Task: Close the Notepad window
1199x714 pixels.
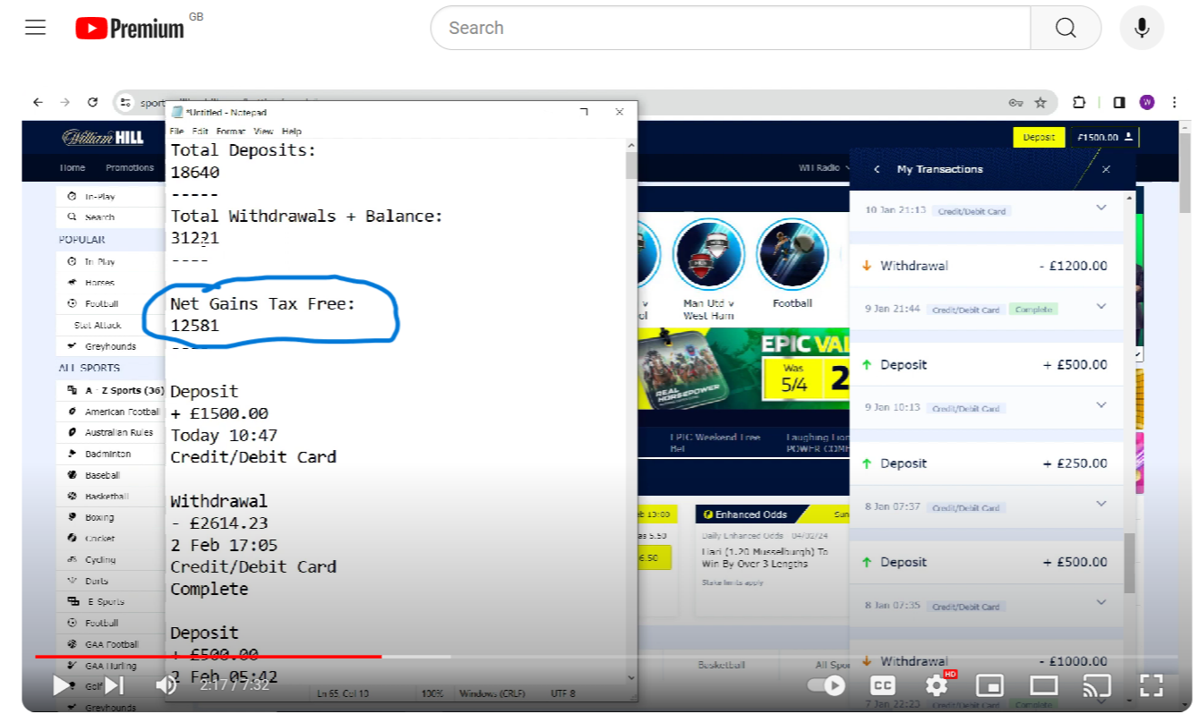Action: coord(619,112)
